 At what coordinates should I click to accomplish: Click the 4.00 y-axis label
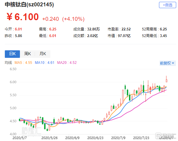[13, 134]
